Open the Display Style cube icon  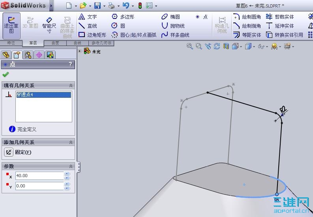click(248, 46)
